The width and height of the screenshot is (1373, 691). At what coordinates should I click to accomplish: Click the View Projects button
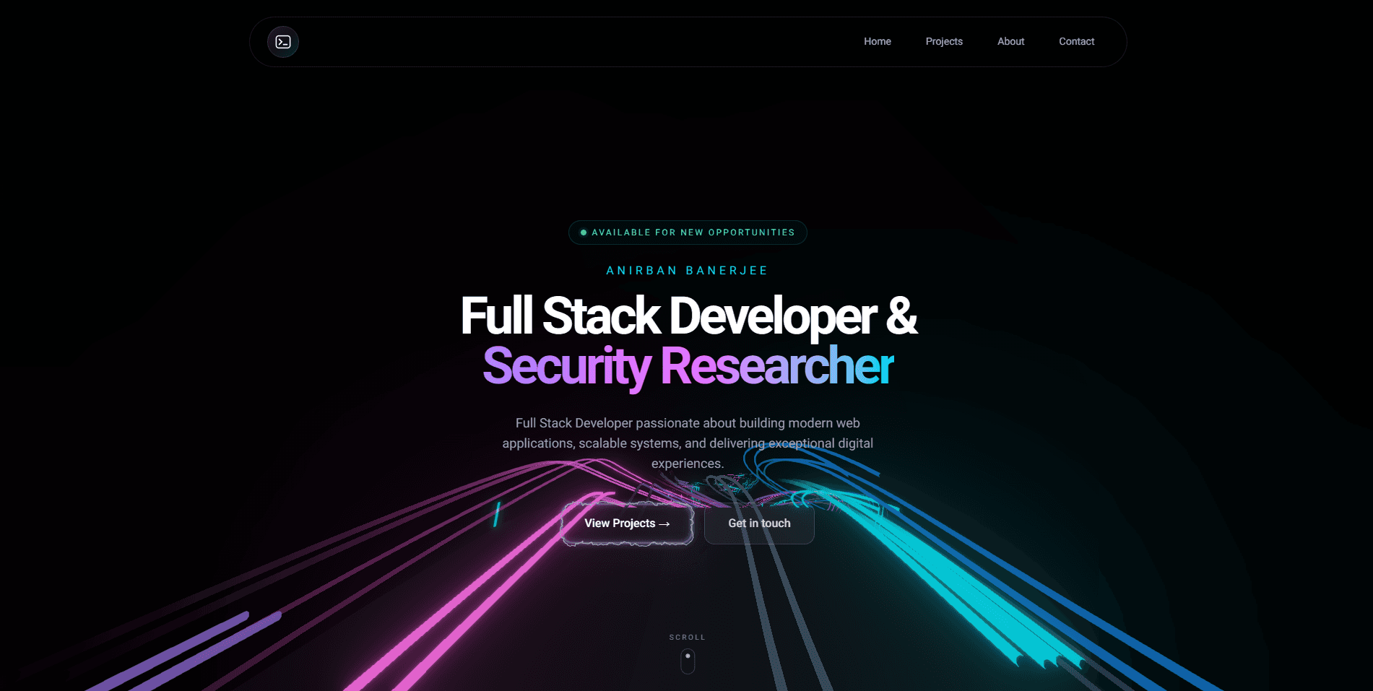627,523
